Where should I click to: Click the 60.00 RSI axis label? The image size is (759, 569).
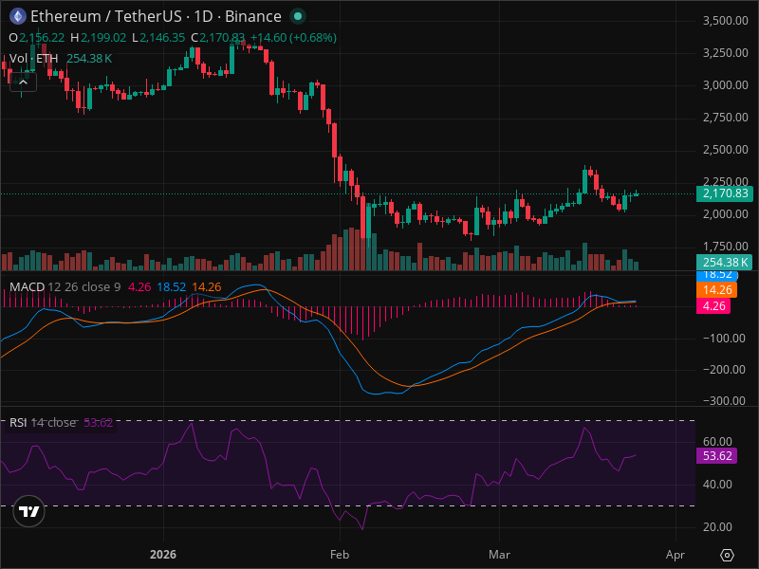click(x=717, y=441)
